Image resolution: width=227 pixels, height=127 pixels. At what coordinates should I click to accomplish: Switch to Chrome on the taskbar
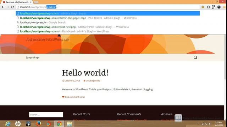tap(59, 124)
